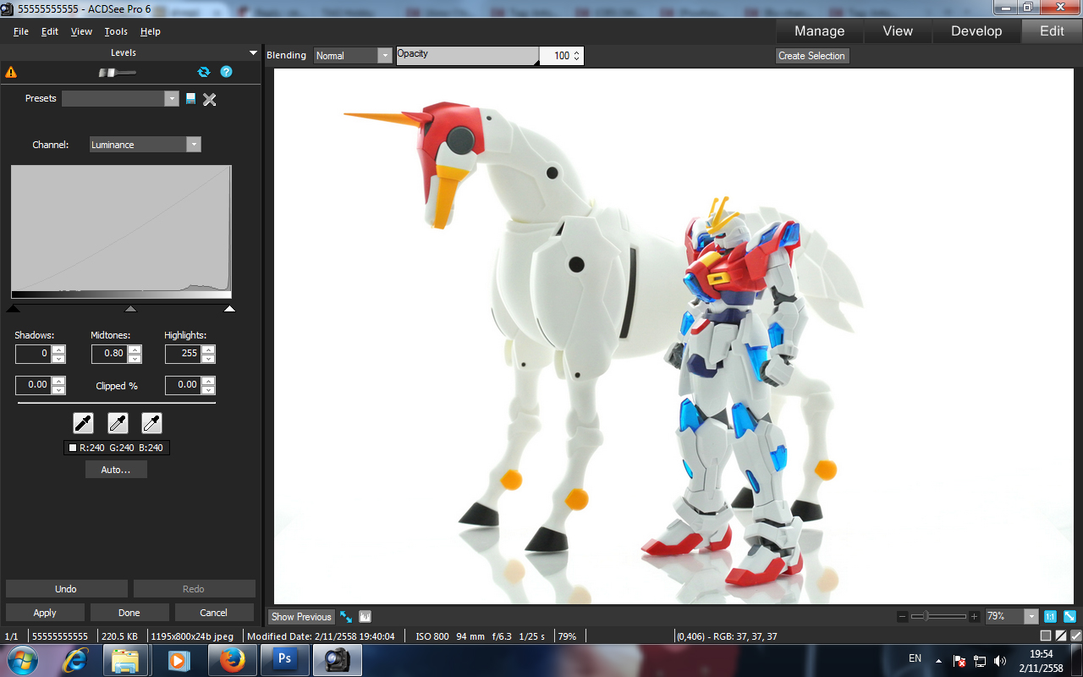
Task: Click the zoom in plus icon
Action: 975,617
